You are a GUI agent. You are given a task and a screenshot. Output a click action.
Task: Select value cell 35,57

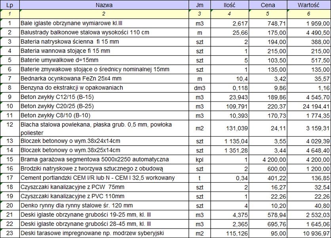[309, 79]
